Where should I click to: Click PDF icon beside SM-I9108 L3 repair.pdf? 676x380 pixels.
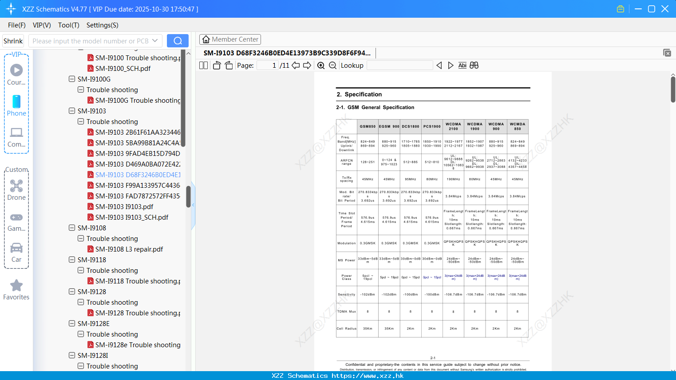(91, 249)
